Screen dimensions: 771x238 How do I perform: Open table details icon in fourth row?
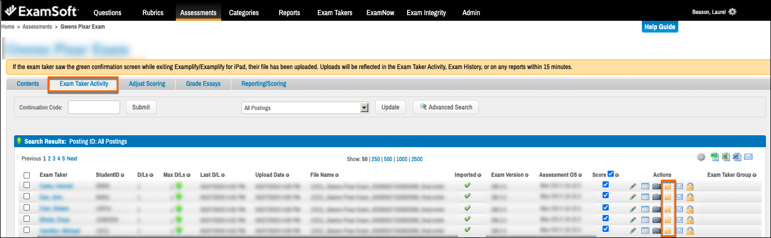[645, 219]
